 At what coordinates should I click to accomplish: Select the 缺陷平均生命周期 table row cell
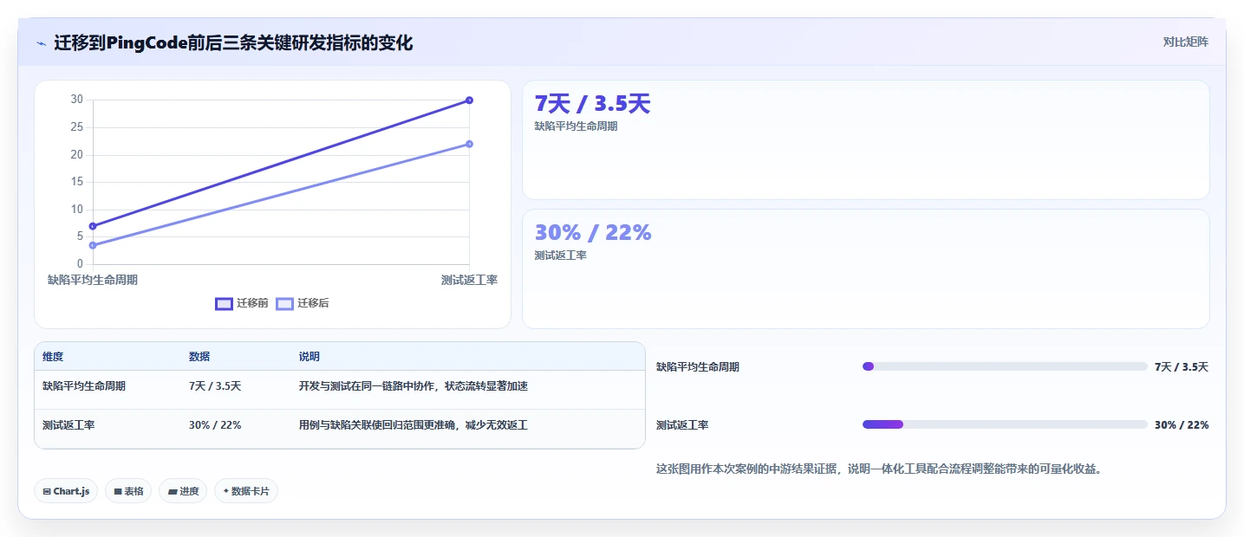[84, 386]
